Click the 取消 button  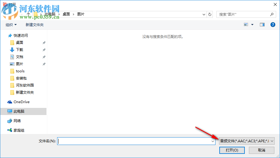click(262, 150)
